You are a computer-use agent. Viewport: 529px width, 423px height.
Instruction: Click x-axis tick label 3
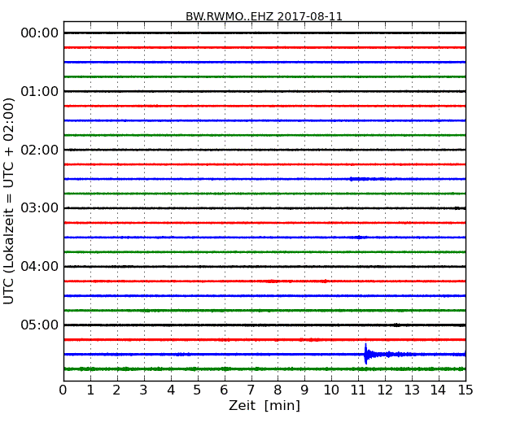(144, 390)
